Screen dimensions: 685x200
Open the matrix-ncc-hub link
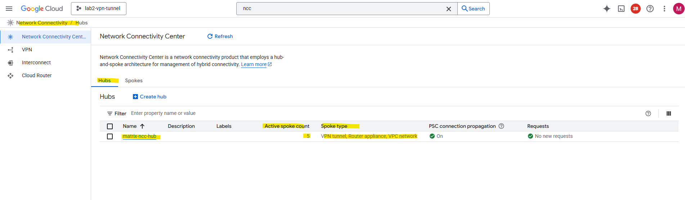pyautogui.click(x=139, y=136)
